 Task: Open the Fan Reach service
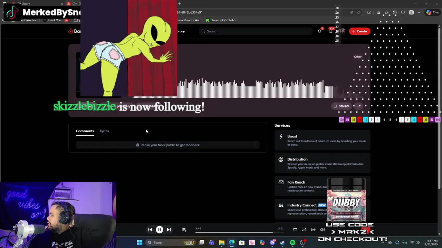coord(322,186)
